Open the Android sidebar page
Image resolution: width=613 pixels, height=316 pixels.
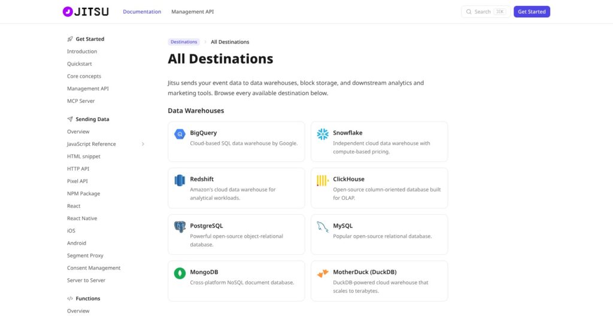click(77, 243)
